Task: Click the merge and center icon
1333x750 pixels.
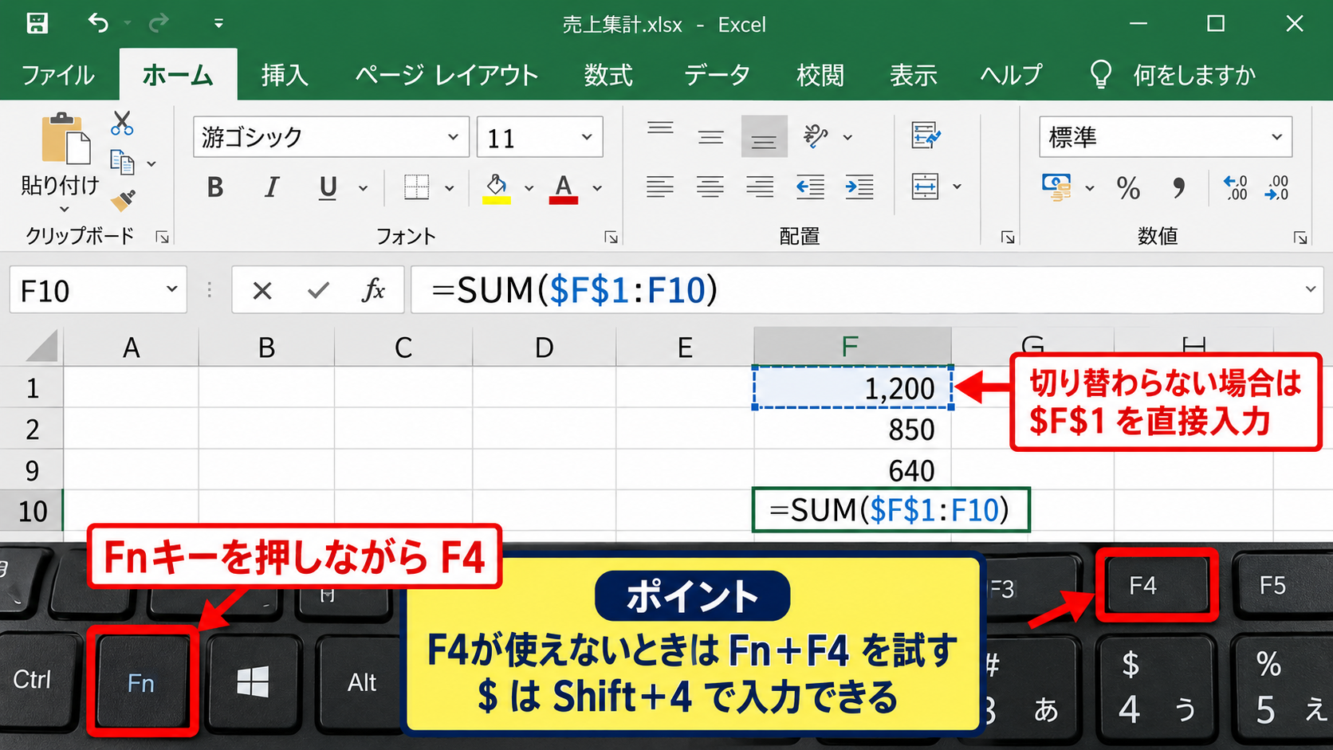Action: (x=925, y=187)
